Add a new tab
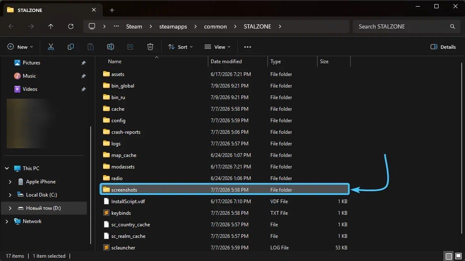465x261 pixels. 112,10
